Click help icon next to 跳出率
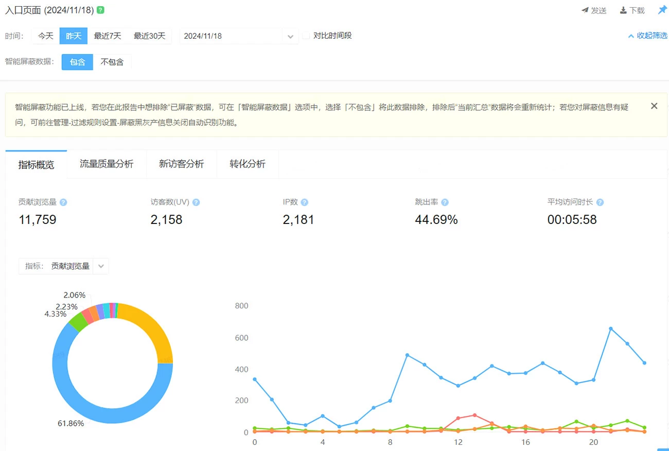 [x=445, y=202]
